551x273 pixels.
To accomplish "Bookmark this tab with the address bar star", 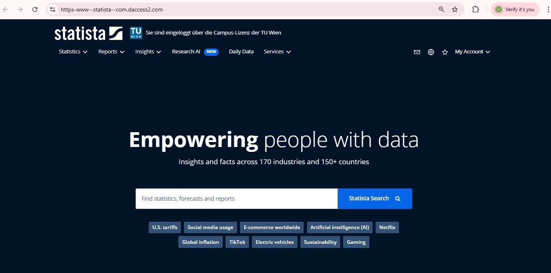I will pos(455,9).
